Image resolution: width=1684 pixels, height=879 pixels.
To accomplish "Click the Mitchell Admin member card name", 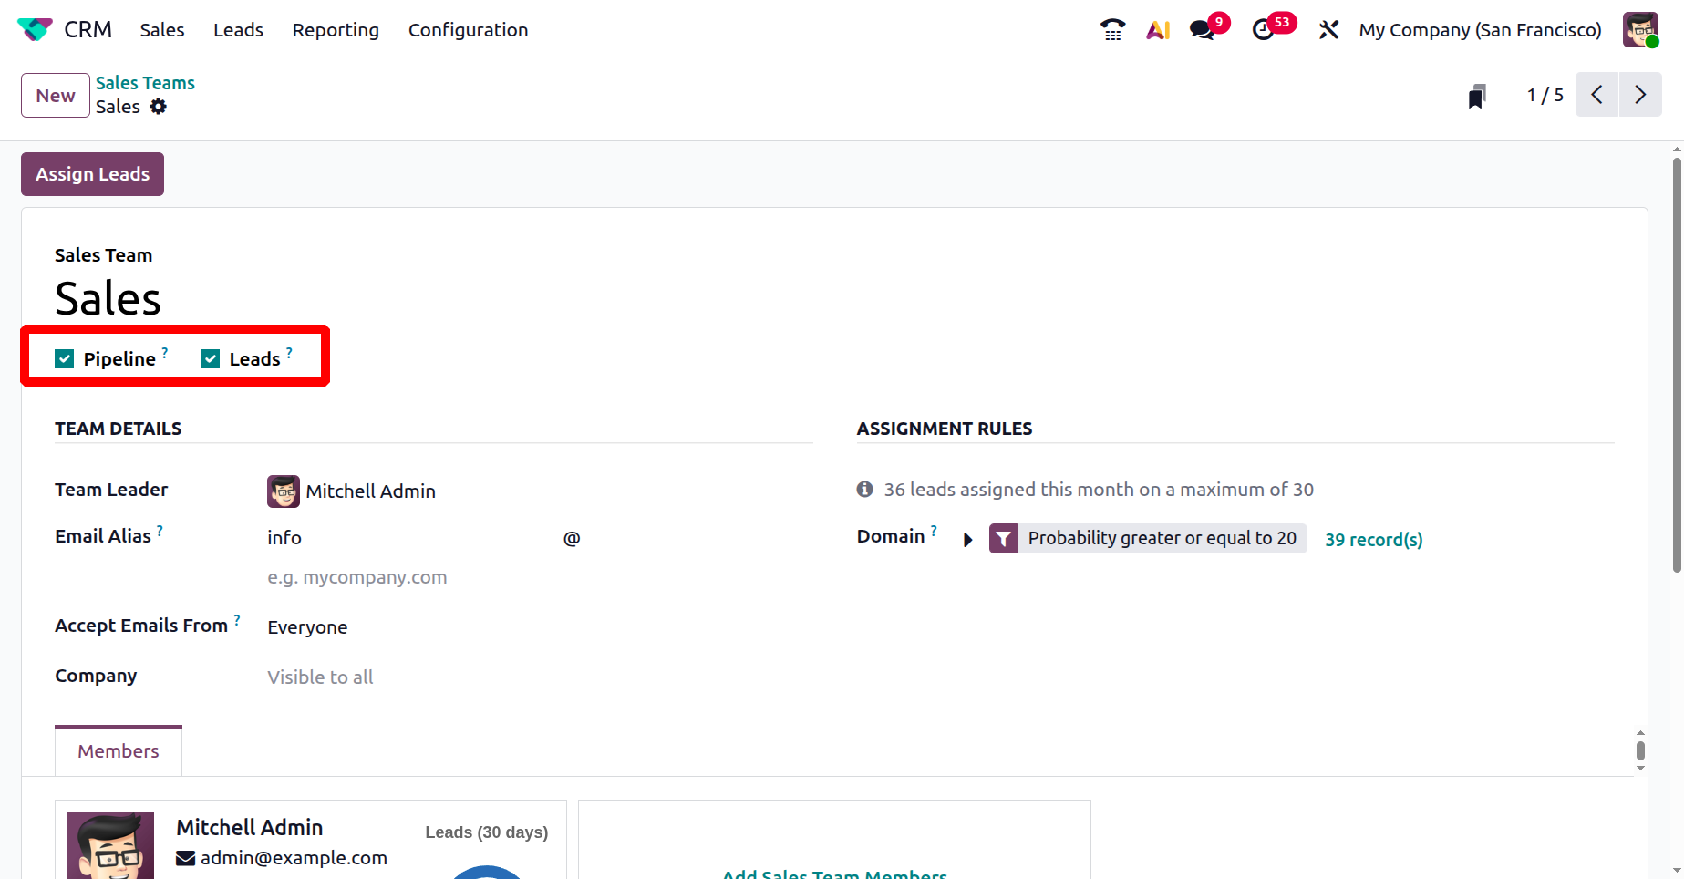I will coord(249,828).
